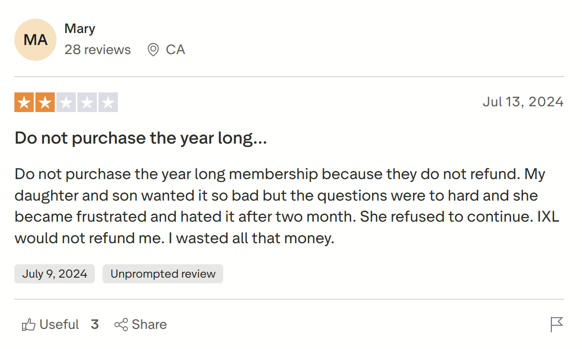Click the July 9, 2024 experience date tag
This screenshot has height=349, width=582.
pos(54,273)
